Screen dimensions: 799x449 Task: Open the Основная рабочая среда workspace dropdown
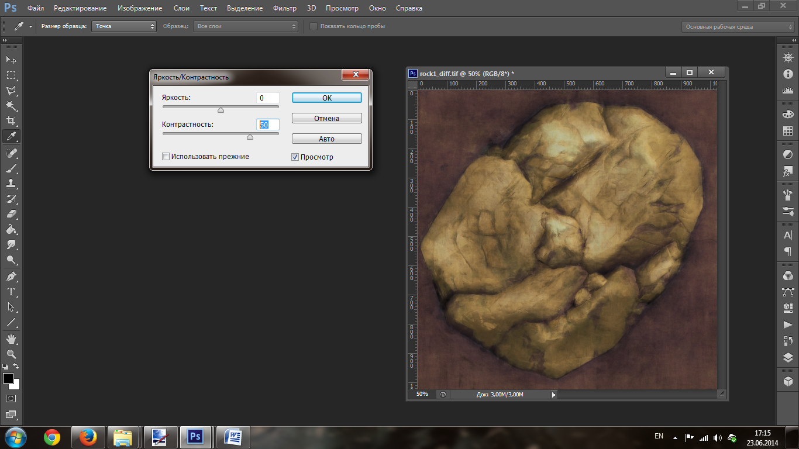pyautogui.click(x=738, y=27)
